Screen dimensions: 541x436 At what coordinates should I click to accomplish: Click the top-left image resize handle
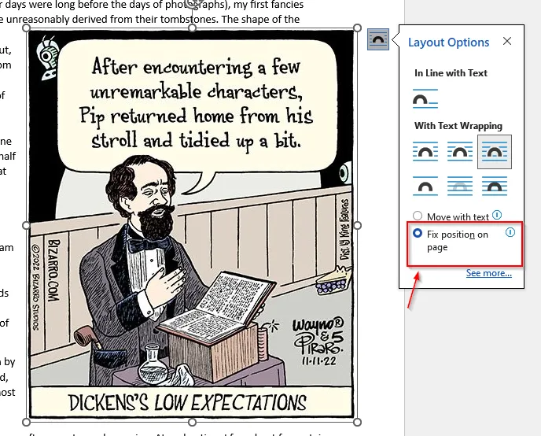point(26,28)
